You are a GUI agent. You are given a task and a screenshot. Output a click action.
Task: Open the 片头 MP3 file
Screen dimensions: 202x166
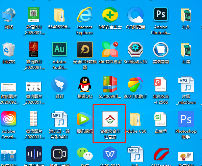135,154
